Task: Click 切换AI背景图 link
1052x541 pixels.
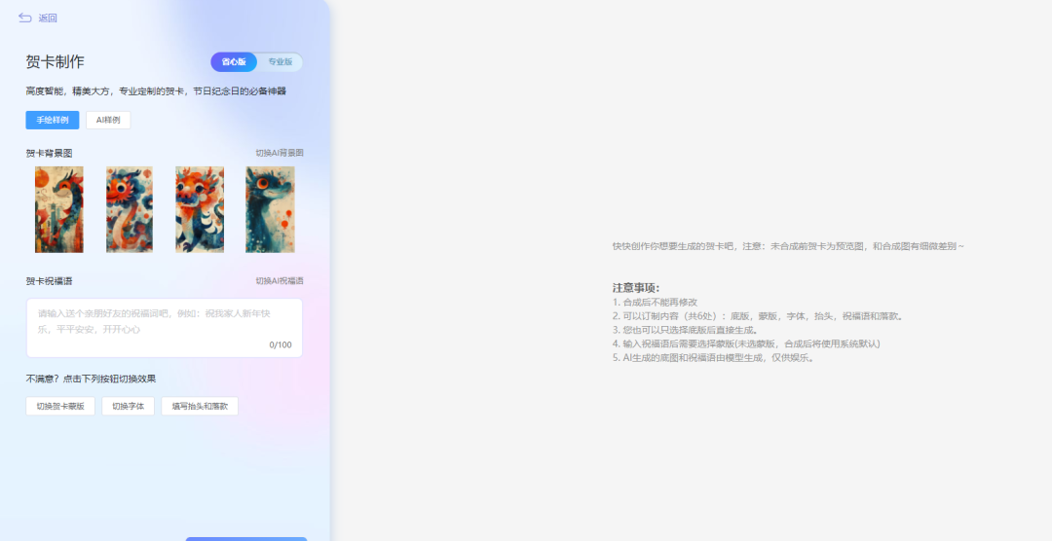Action: (x=280, y=153)
